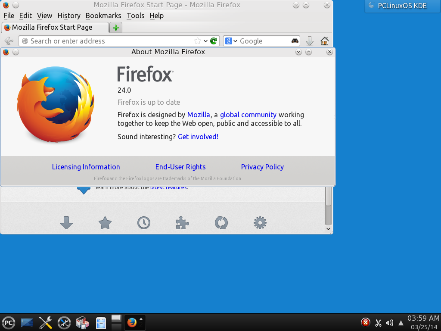This screenshot has width=441, height=331.
Task: Open the PCLinuxOS KDE desktop widget
Action: [403, 6]
